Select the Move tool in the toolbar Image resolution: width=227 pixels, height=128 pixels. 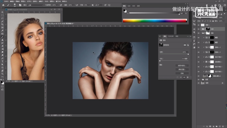(x=2, y=12)
